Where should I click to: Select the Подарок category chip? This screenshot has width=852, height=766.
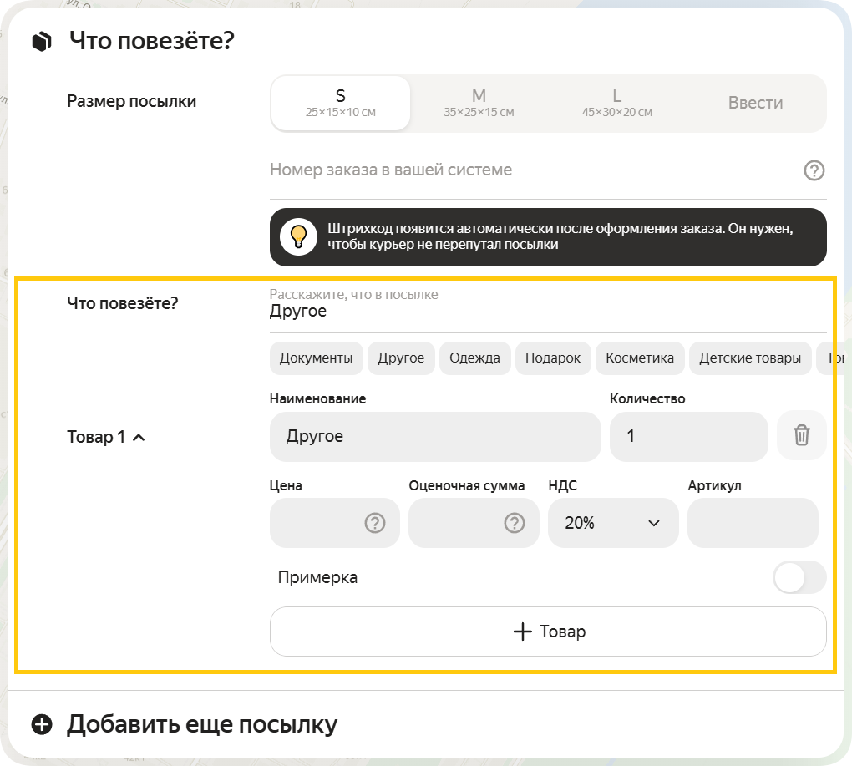click(x=553, y=358)
